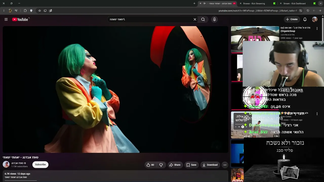
Task: Open the YouTube account avatar menu
Action: (315, 19)
